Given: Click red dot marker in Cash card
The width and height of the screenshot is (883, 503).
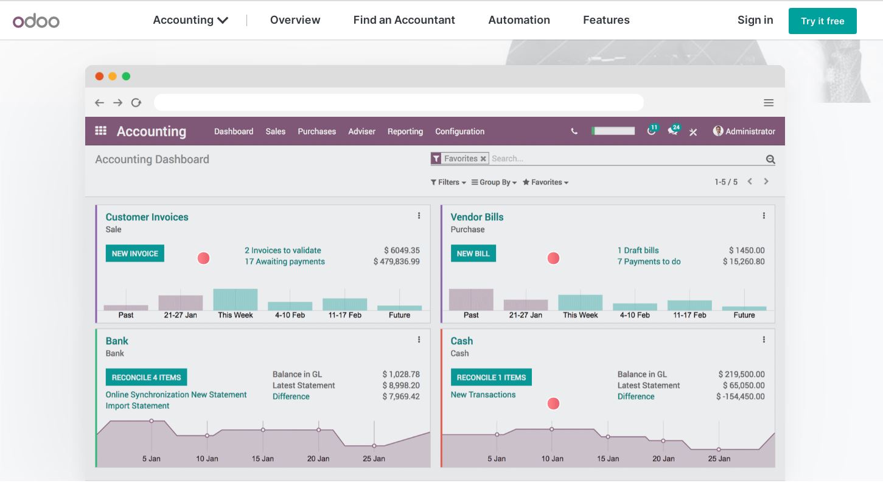Looking at the screenshot, I should (x=553, y=404).
